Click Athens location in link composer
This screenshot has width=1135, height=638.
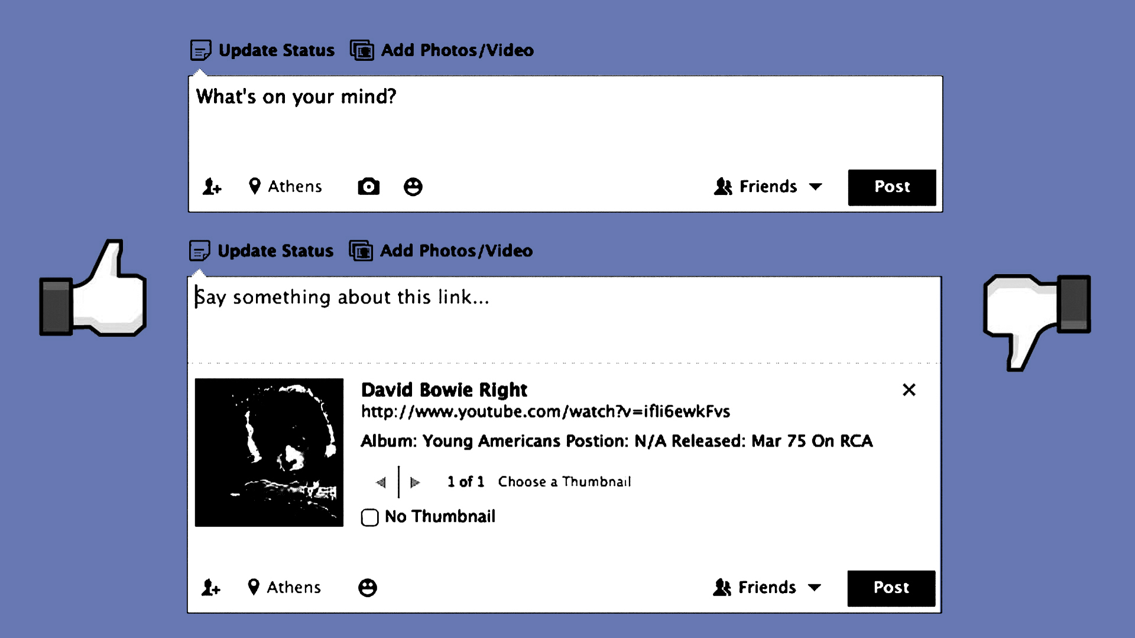(284, 588)
